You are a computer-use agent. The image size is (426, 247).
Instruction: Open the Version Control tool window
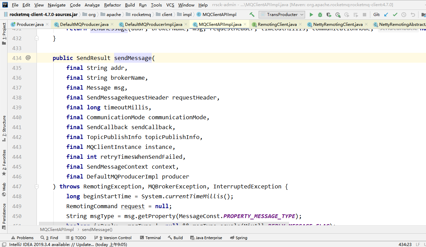(x=112, y=238)
